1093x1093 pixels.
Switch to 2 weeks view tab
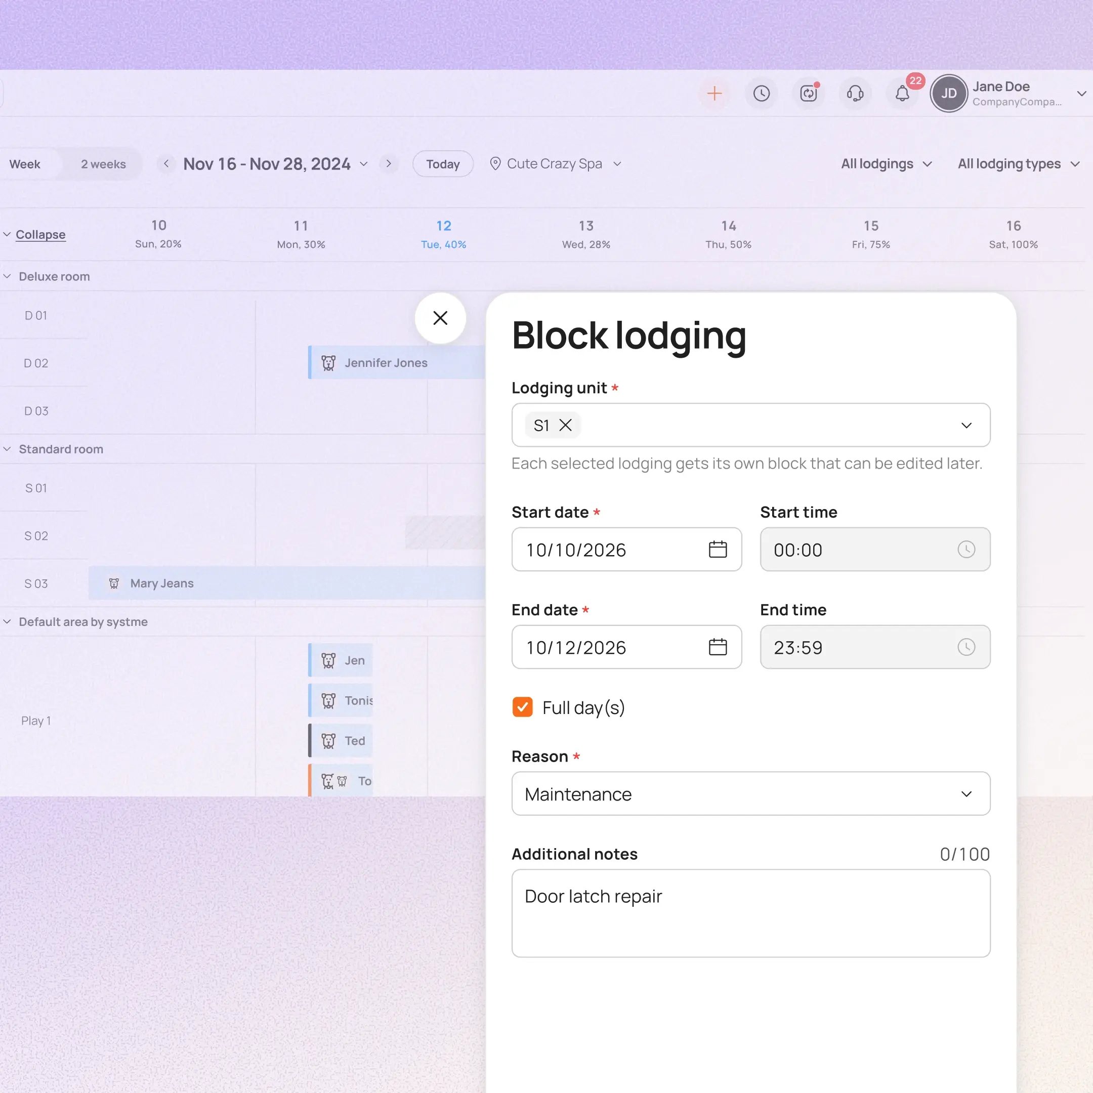pos(103,164)
